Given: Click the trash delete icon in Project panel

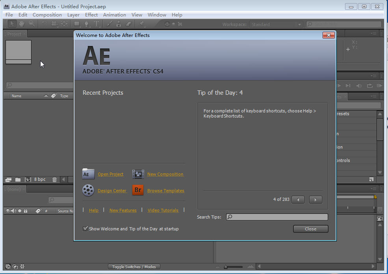Looking at the screenshot, I should click(x=54, y=180).
